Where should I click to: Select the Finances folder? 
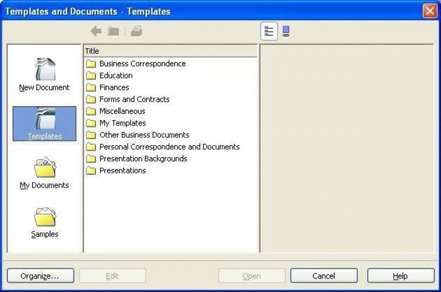[x=114, y=87]
